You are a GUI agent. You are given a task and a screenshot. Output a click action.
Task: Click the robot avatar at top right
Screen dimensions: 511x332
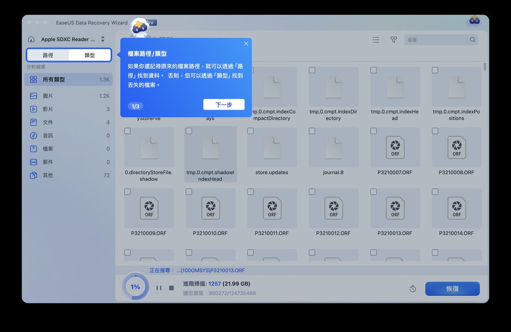click(474, 21)
